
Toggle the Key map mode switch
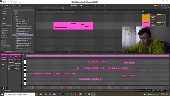coord(159,5)
